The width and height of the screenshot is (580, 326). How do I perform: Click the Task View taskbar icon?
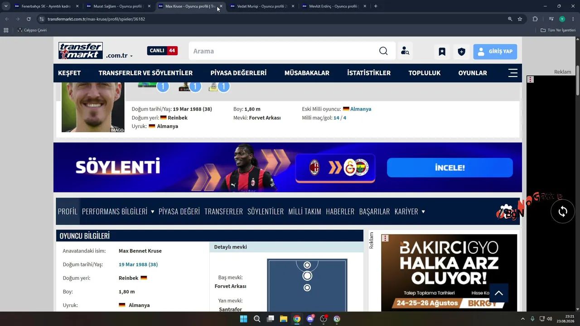270,319
